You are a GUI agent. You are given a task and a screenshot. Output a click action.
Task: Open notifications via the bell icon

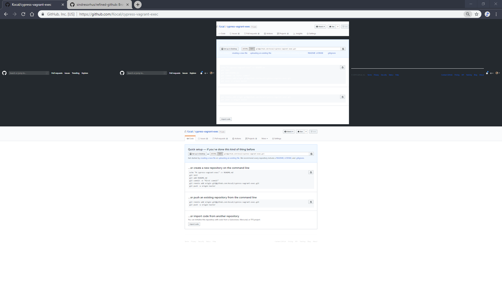[201, 73]
